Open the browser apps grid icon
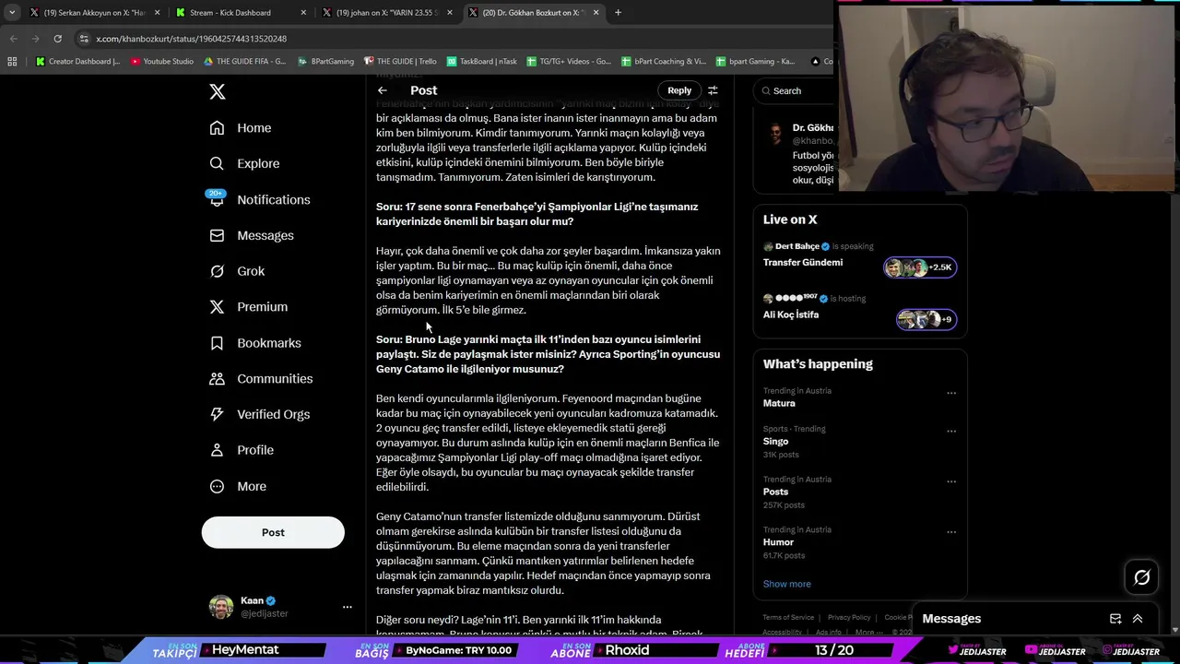The width and height of the screenshot is (1180, 664). [x=12, y=62]
